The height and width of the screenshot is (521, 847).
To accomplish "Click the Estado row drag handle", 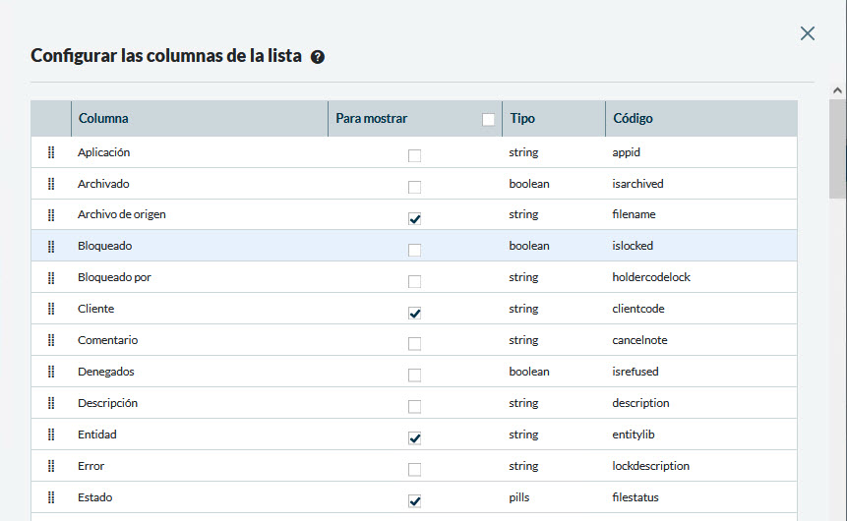I will (51, 497).
